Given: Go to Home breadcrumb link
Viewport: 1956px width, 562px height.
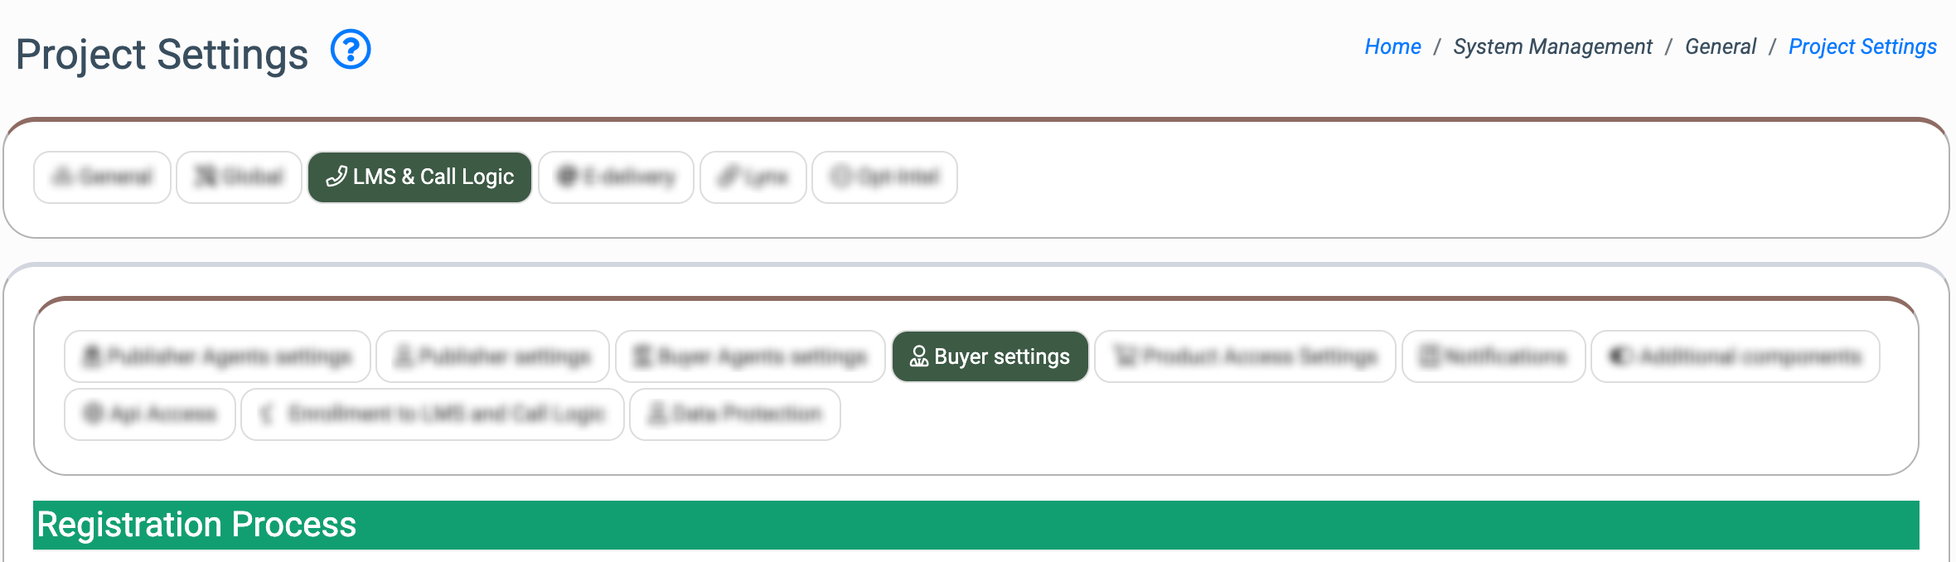Looking at the screenshot, I should pos(1392,47).
